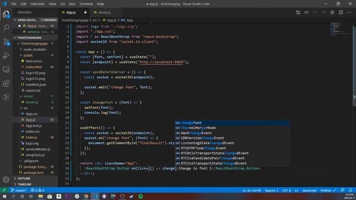This screenshot has height=200, width=356.
Task: Collapse the server folder
Action: (x=28, y=96)
